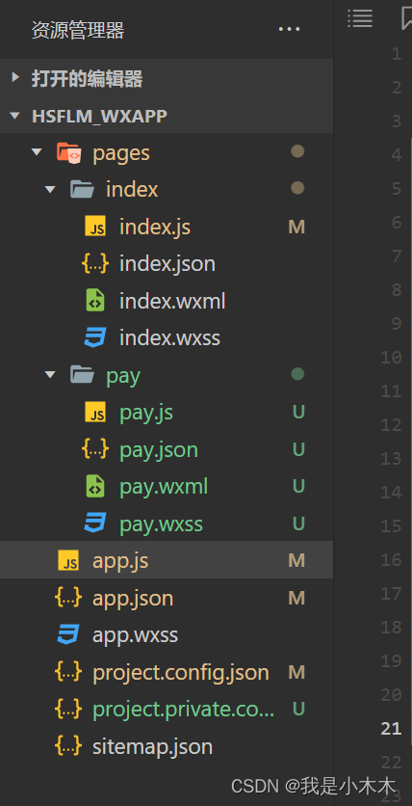Open index.json file

[x=167, y=264]
